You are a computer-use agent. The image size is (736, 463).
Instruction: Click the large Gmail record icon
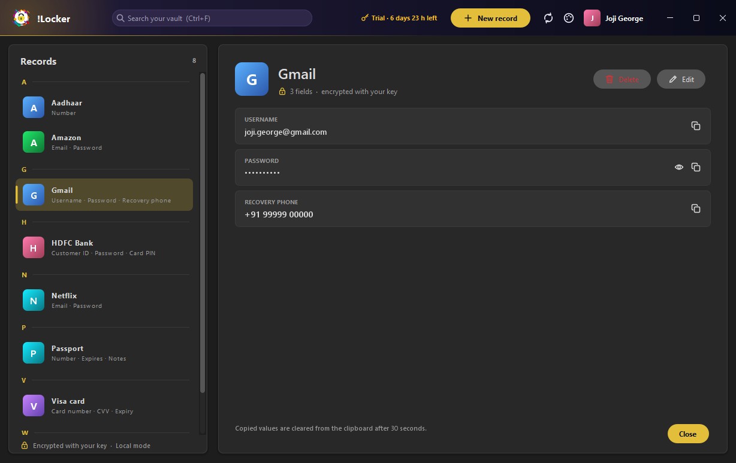tap(252, 79)
